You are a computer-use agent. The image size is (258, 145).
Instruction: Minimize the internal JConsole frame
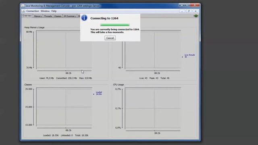click(x=182, y=11)
